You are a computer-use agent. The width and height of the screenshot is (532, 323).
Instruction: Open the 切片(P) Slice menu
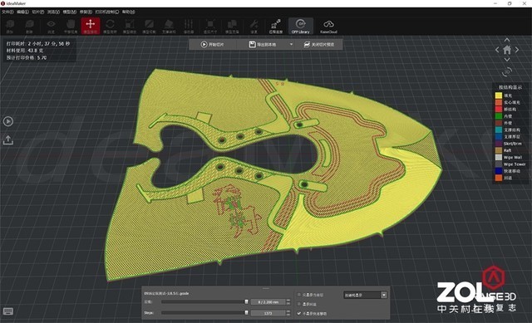tap(37, 12)
